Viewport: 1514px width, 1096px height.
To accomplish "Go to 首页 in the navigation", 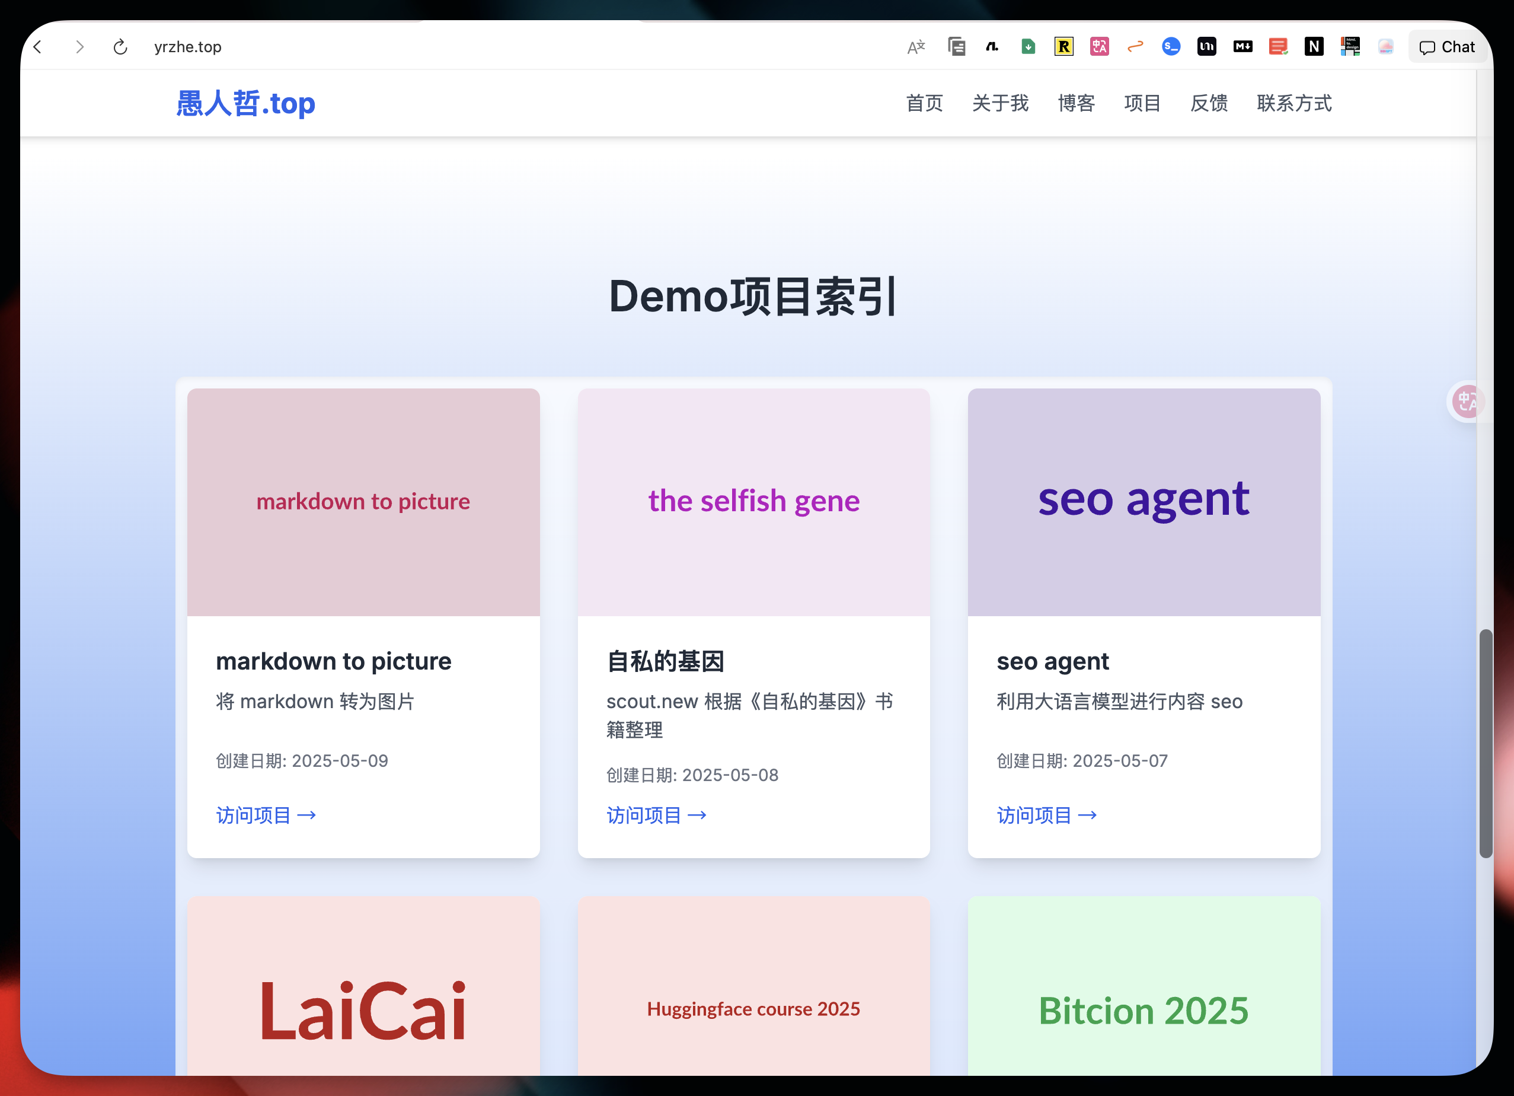I will click(x=924, y=104).
